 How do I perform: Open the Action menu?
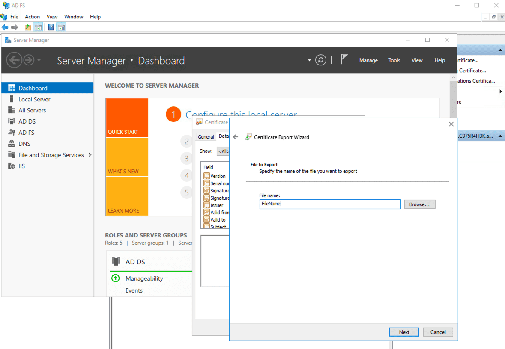click(x=32, y=16)
